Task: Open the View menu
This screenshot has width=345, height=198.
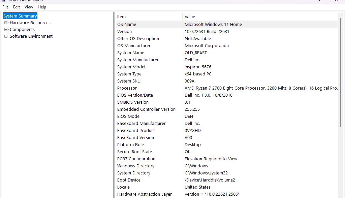Action: [29, 7]
